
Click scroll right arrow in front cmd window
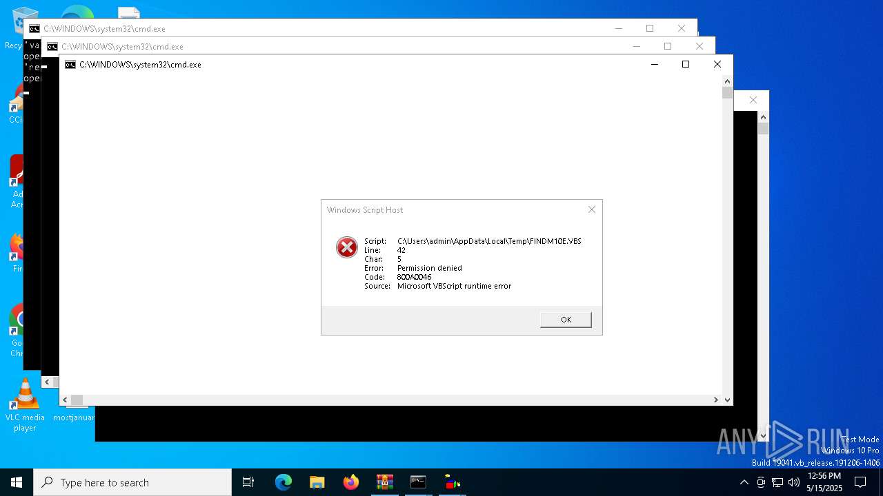click(x=716, y=400)
